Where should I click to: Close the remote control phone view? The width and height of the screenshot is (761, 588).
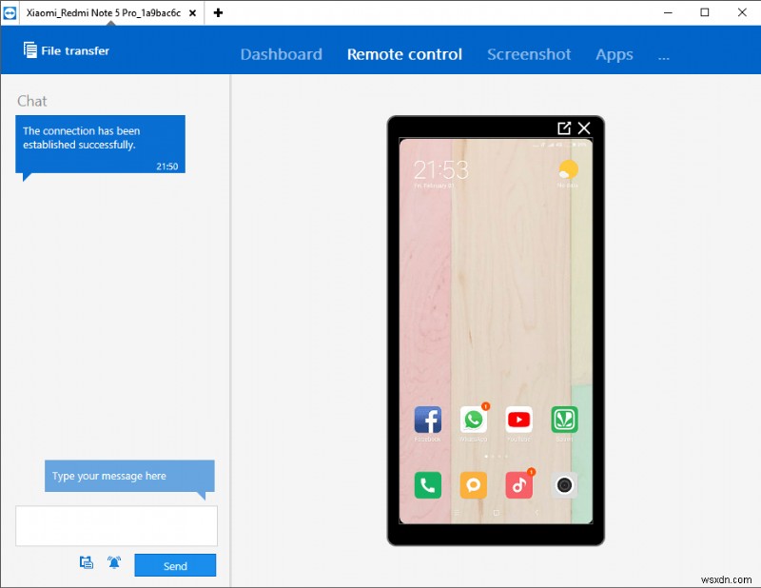click(584, 128)
